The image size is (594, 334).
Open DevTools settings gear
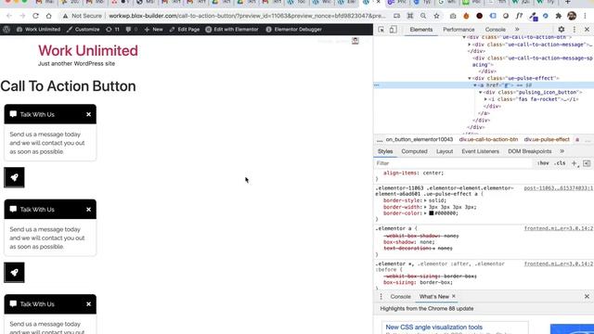tap(561, 29)
